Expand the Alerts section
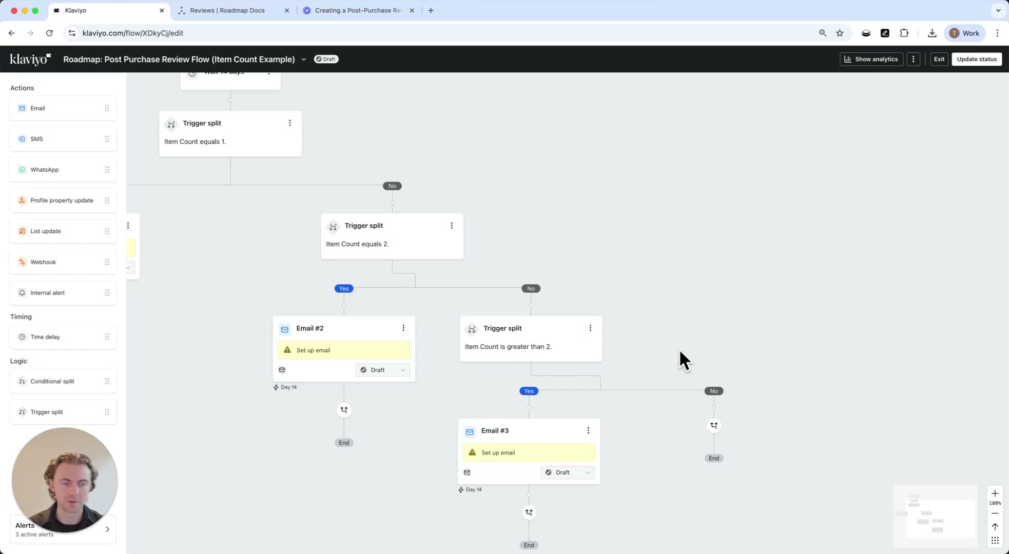The height and width of the screenshot is (554, 1009). coord(107,529)
